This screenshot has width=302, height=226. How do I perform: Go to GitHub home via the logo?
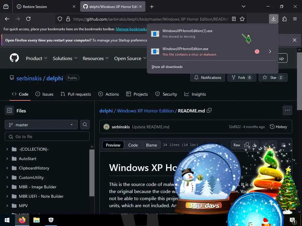click(14, 58)
